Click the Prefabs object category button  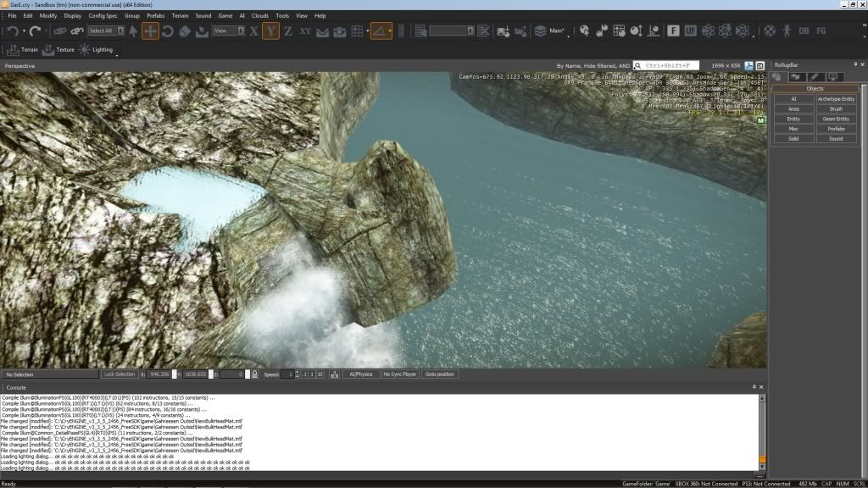click(836, 129)
